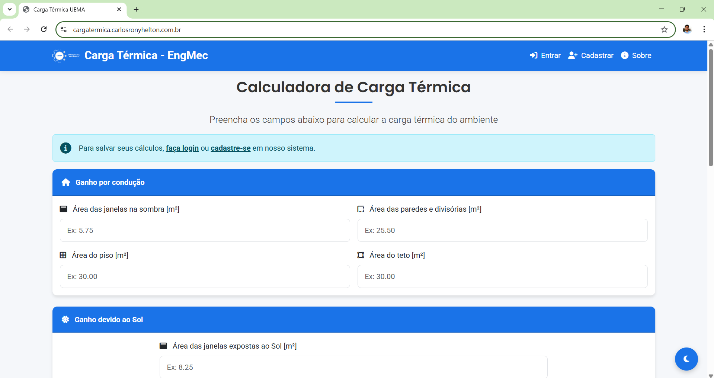
Task: Click the 'Ganho devido ao Sol' section title
Action: (109, 320)
